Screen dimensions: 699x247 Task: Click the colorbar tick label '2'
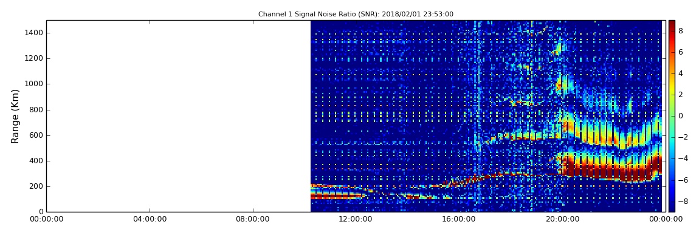coord(681,95)
